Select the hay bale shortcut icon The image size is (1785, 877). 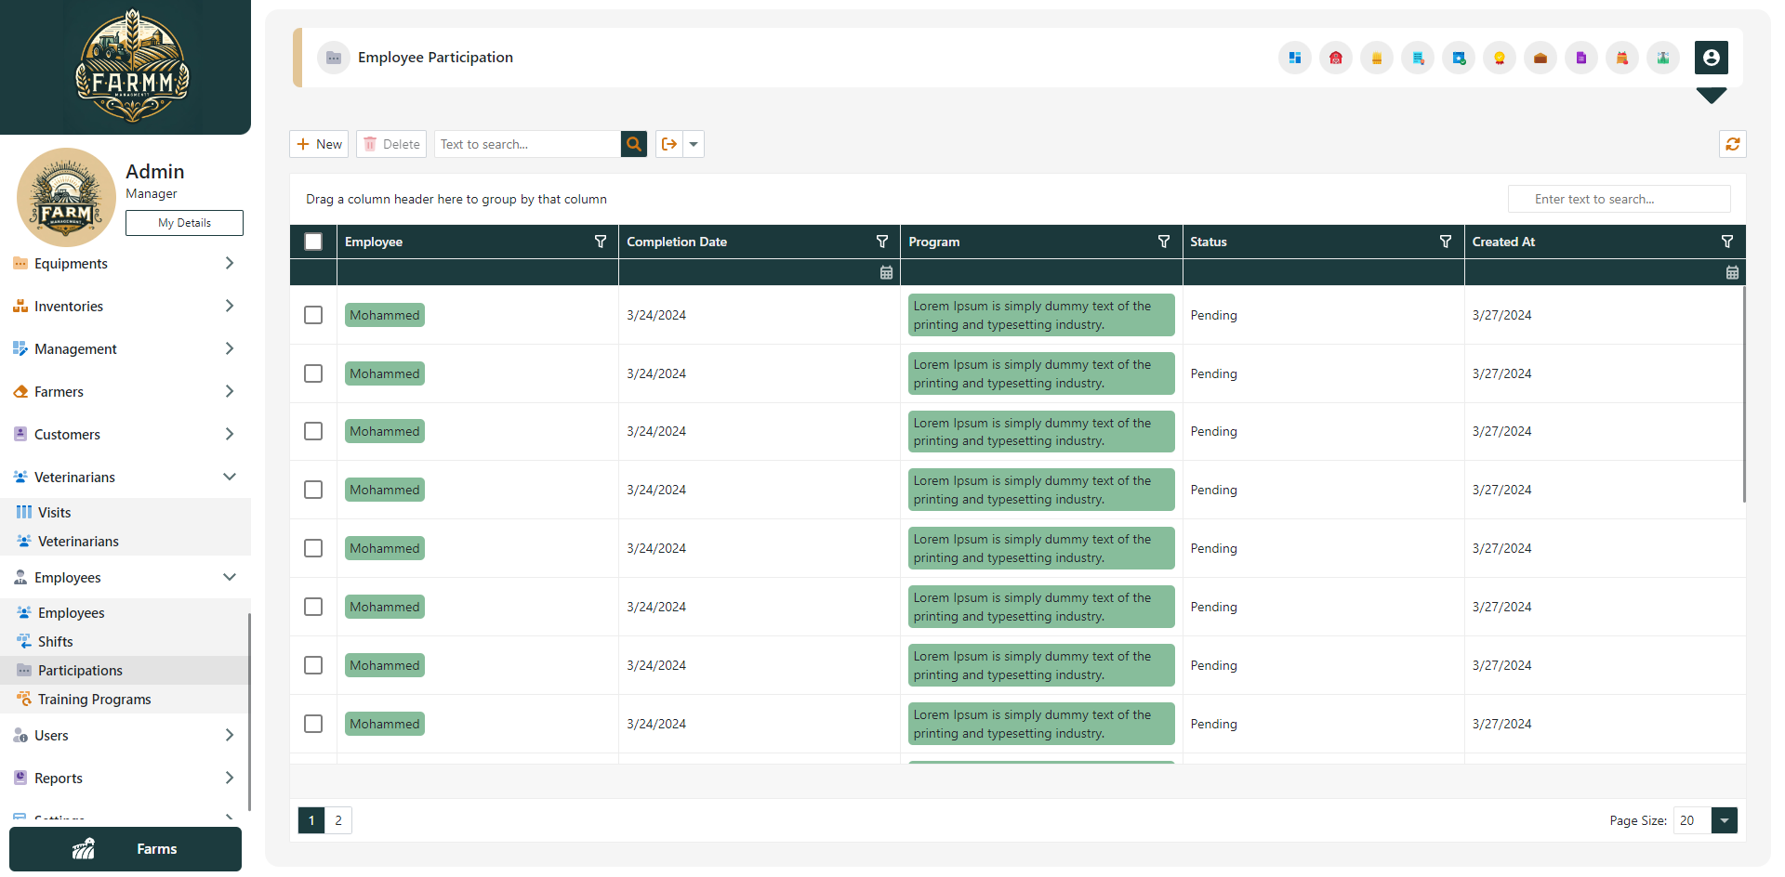pos(1377,58)
